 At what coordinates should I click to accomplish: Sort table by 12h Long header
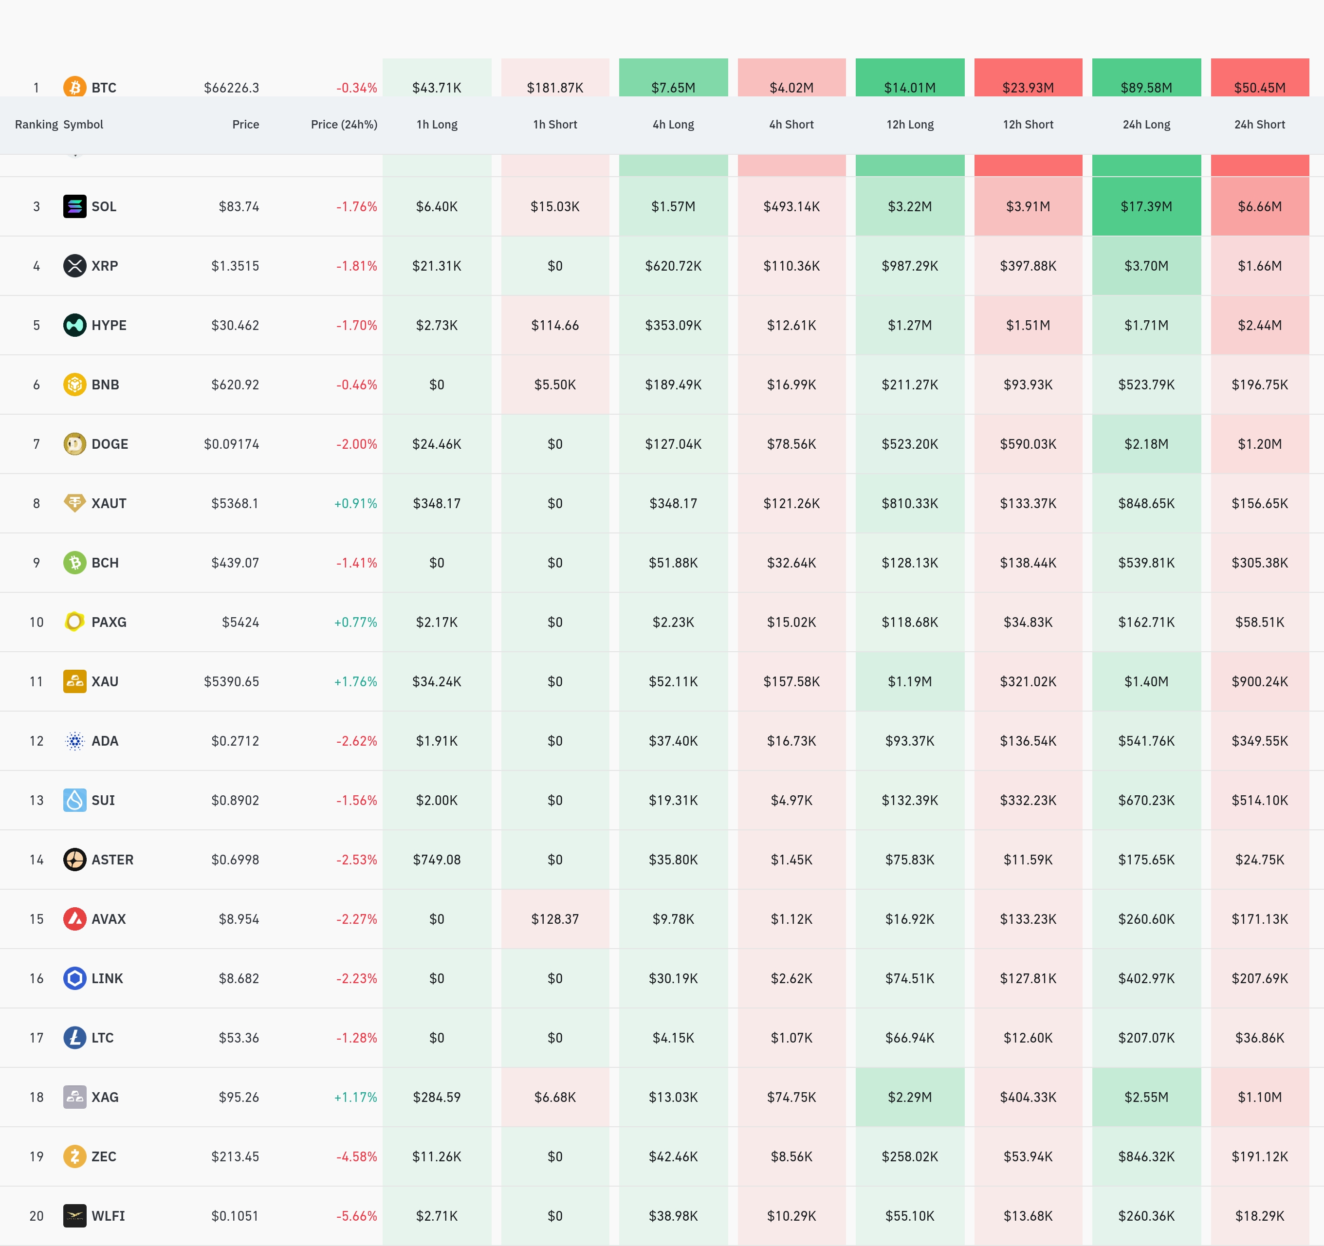tap(910, 125)
